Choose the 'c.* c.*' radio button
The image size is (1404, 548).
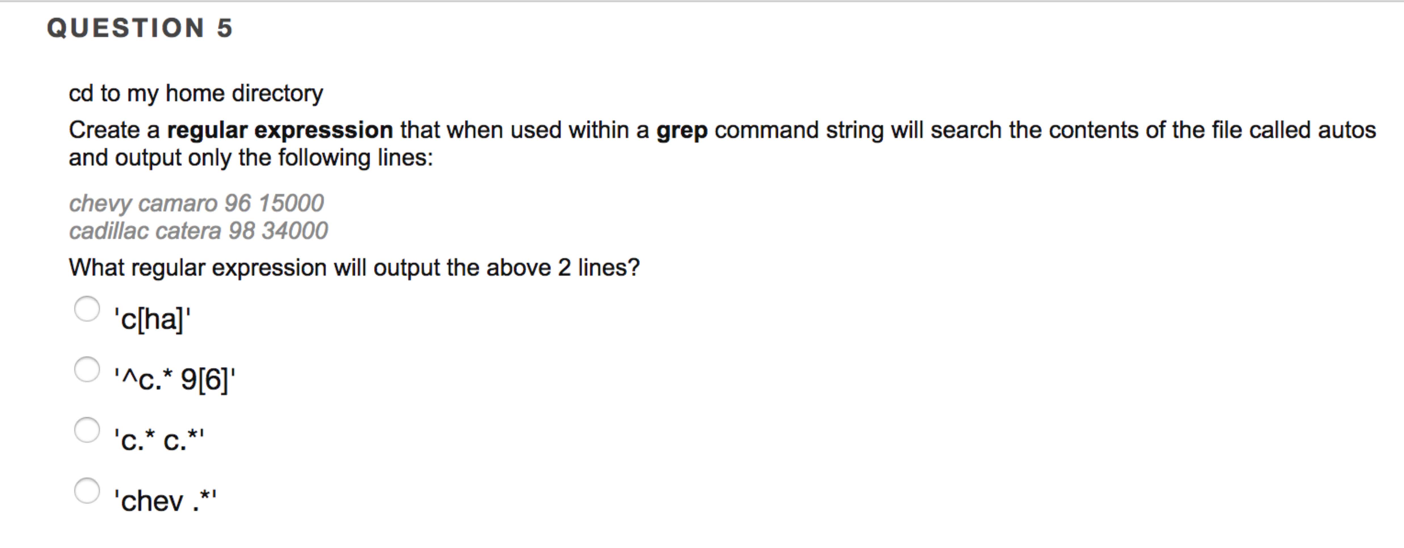click(x=87, y=430)
